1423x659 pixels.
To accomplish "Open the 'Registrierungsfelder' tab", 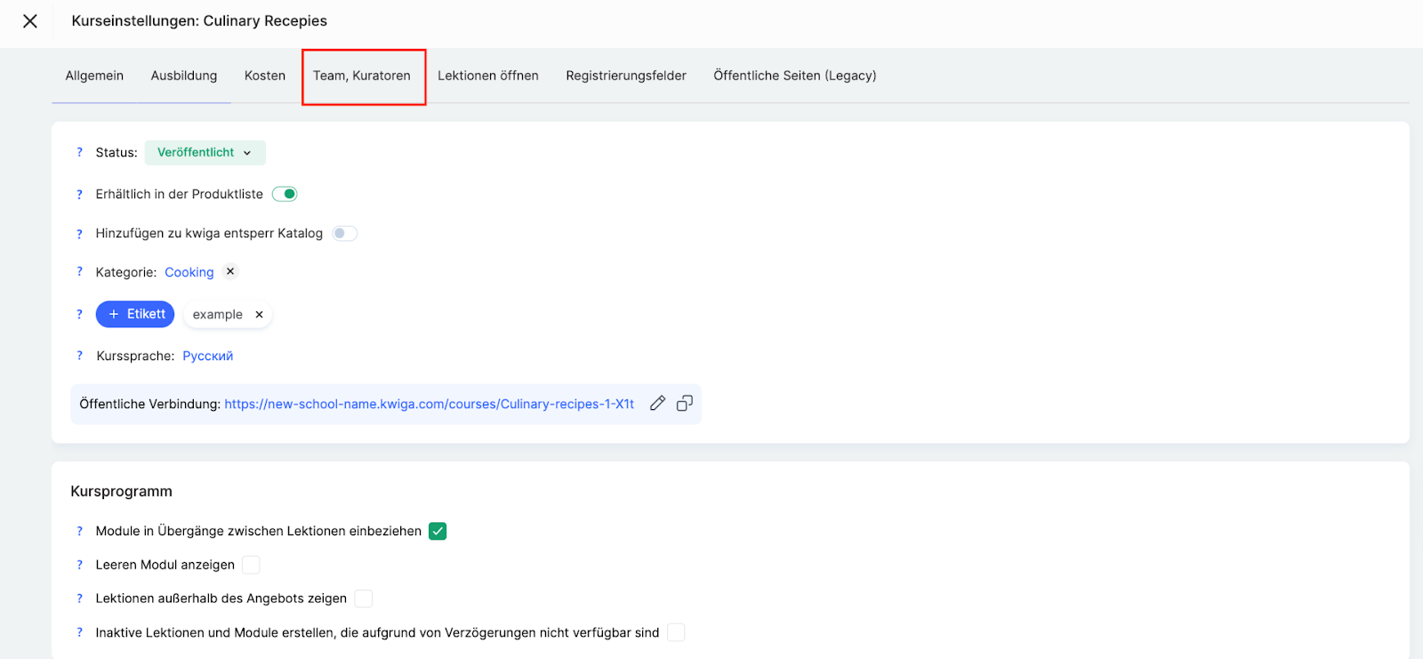I will pyautogui.click(x=625, y=76).
